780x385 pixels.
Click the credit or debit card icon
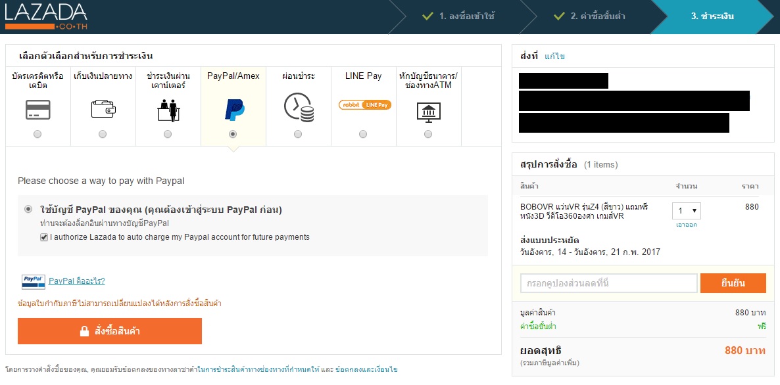[37, 109]
